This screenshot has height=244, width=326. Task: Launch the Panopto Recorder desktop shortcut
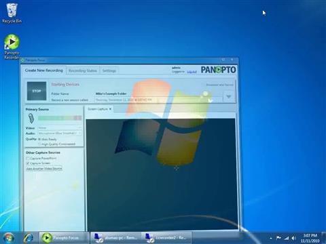pos(12,47)
